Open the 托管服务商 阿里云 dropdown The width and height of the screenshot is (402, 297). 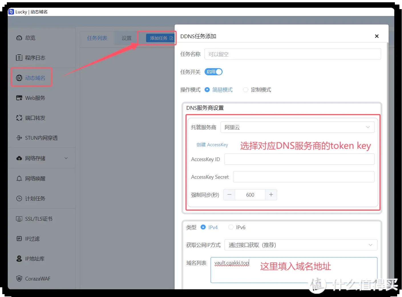(x=297, y=127)
